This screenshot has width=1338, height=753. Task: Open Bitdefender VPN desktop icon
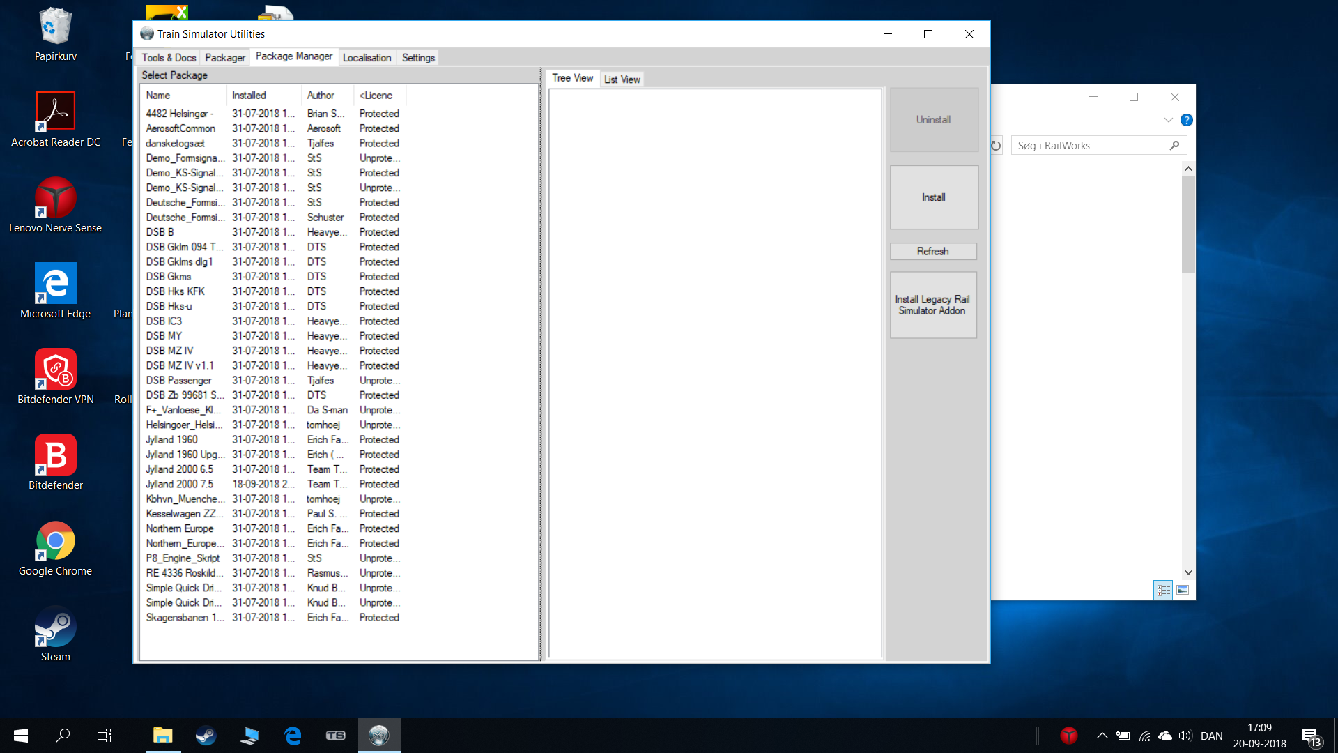(x=55, y=370)
